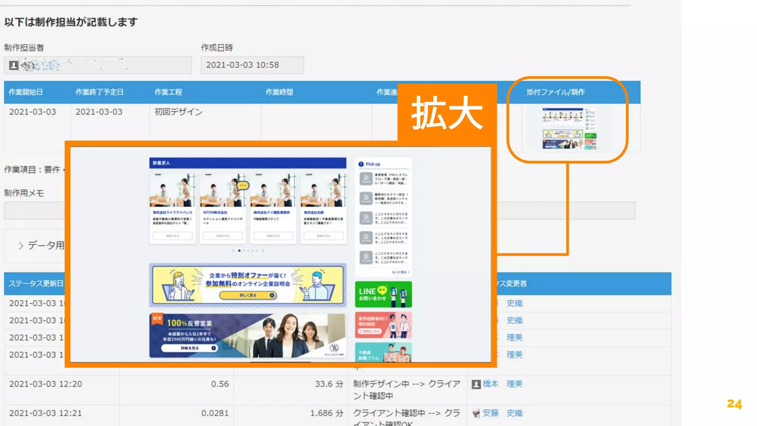Select the first carousel pagination dot
The image size is (757, 426).
pos(239,251)
